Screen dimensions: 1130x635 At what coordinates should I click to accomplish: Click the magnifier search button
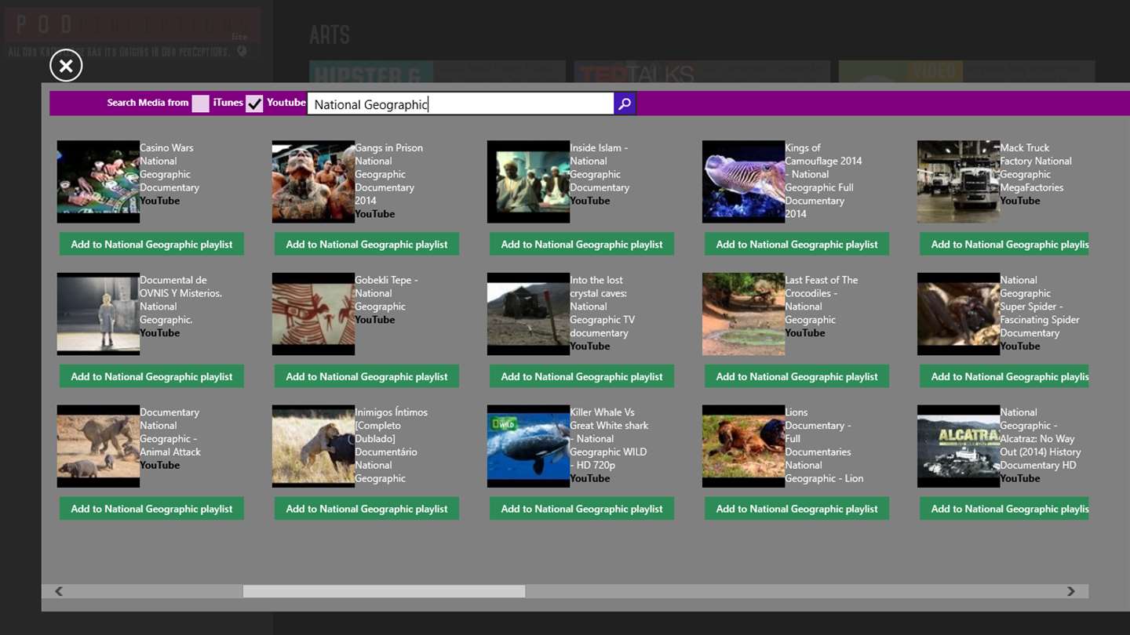tap(625, 103)
